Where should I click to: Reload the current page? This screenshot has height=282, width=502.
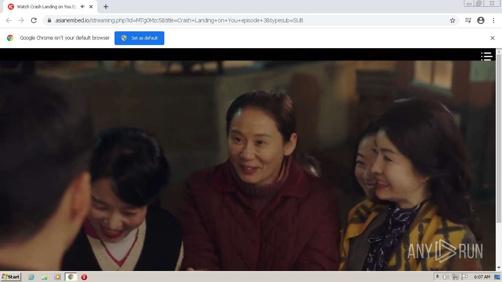(x=34, y=20)
